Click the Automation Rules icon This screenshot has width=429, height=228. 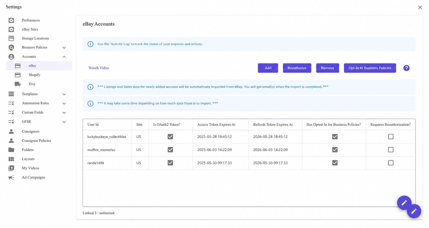pos(11,103)
